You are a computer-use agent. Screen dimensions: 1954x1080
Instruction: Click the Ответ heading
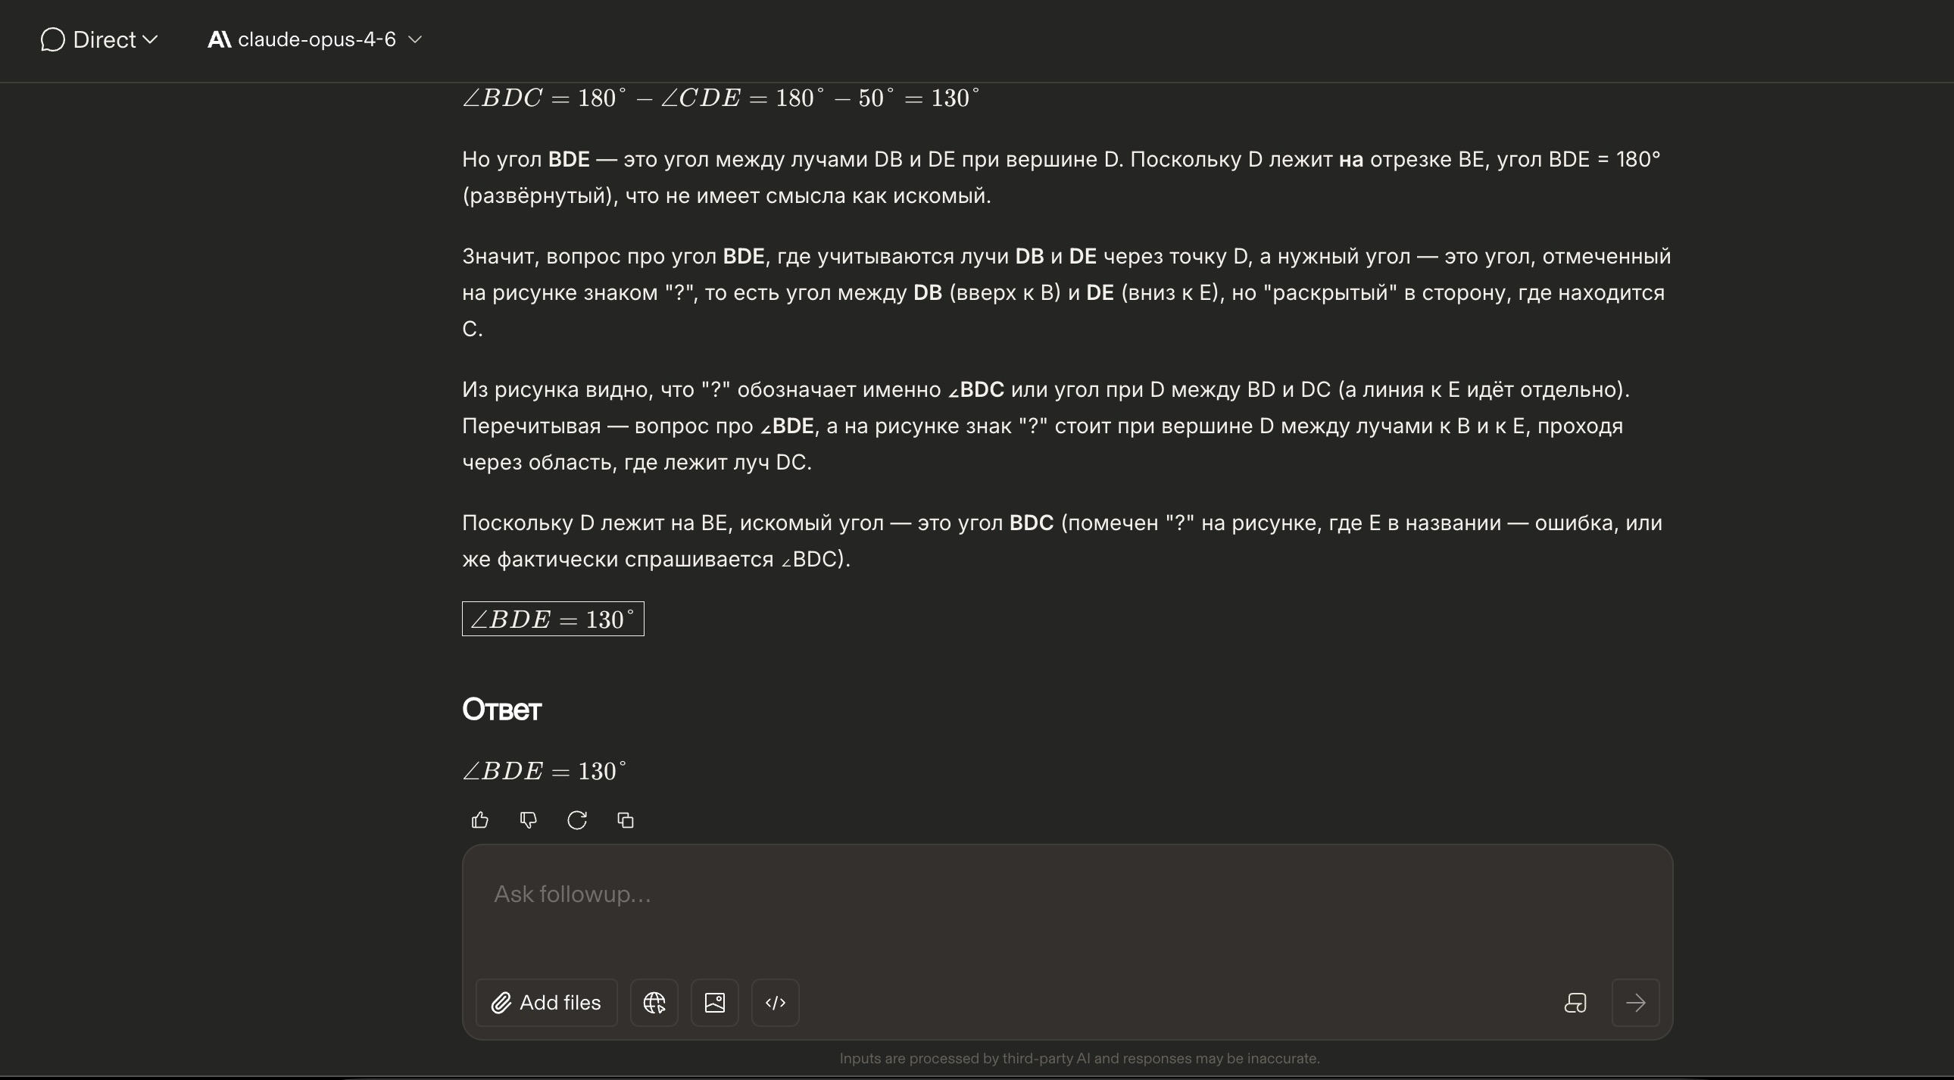(x=501, y=709)
